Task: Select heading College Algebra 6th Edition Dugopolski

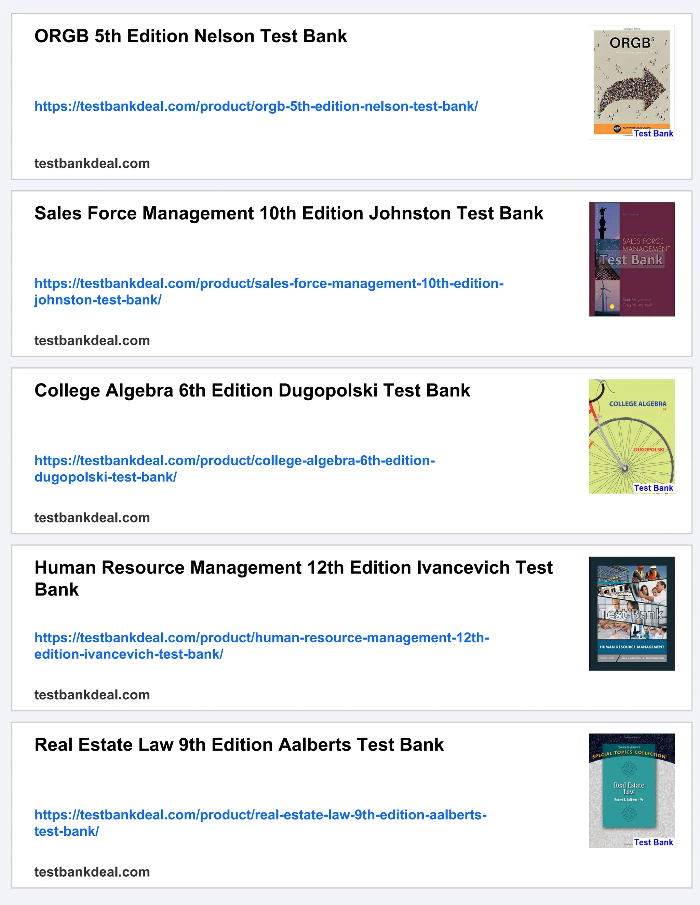Action: click(x=252, y=390)
